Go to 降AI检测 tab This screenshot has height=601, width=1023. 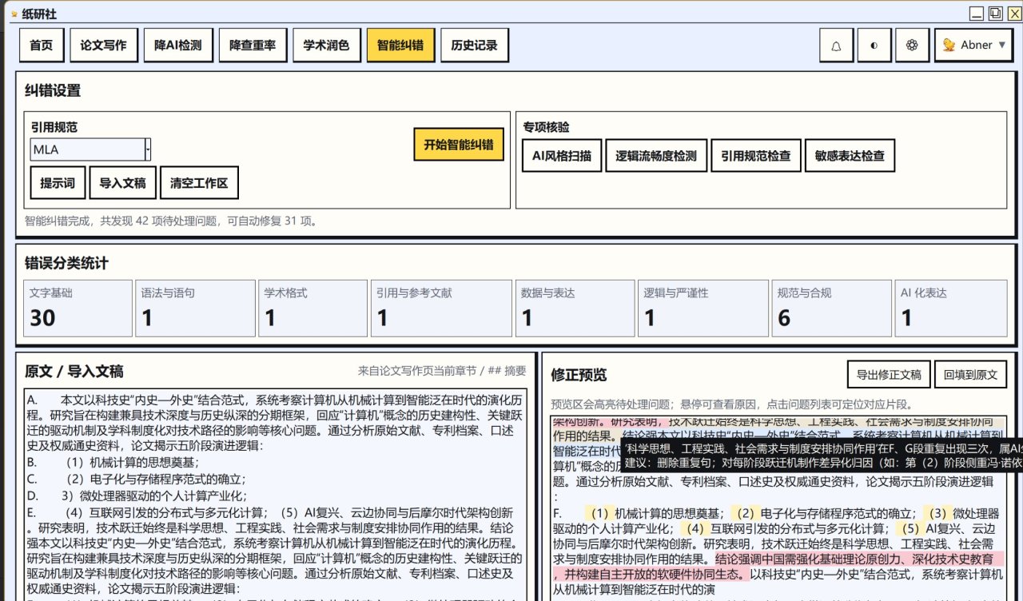tap(178, 46)
